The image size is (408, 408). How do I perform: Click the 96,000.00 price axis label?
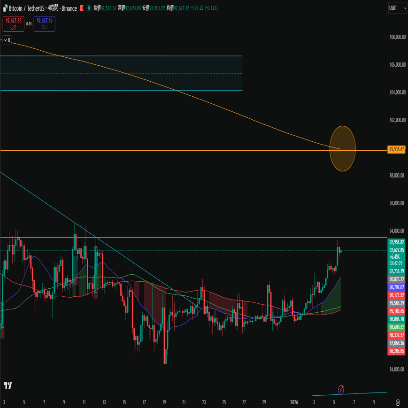[397, 203]
